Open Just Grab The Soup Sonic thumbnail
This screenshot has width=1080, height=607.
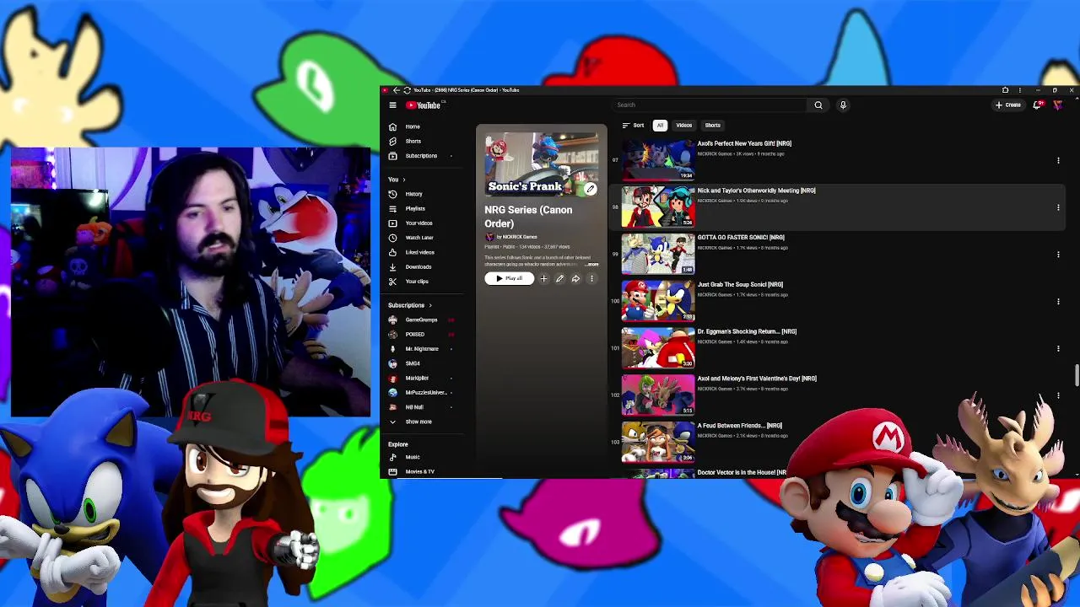[658, 301]
